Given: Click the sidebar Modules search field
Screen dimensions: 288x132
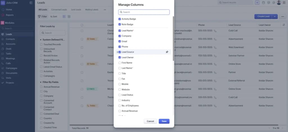Looking at the screenshot, I should point(17,28).
